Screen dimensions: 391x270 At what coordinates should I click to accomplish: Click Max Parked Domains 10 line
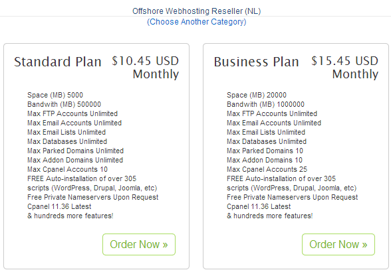[x=265, y=151]
